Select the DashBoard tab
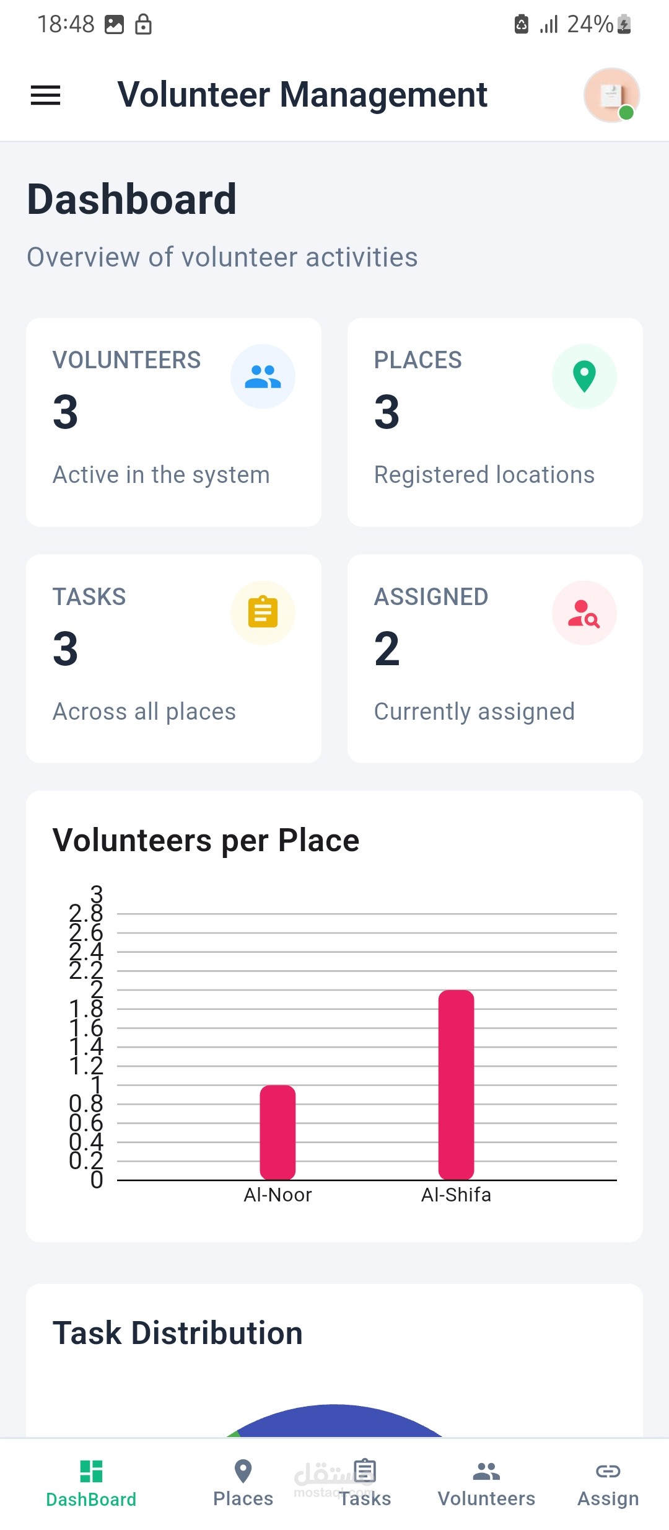 (x=91, y=1482)
